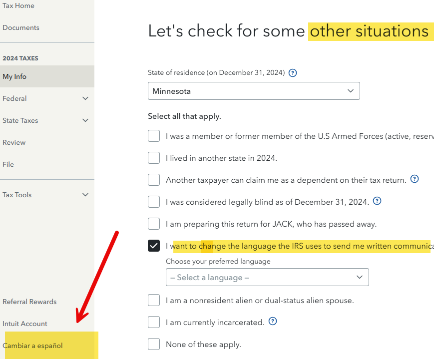Select 'None of these apply' checkbox
This screenshot has width=434, height=359.
tap(154, 344)
